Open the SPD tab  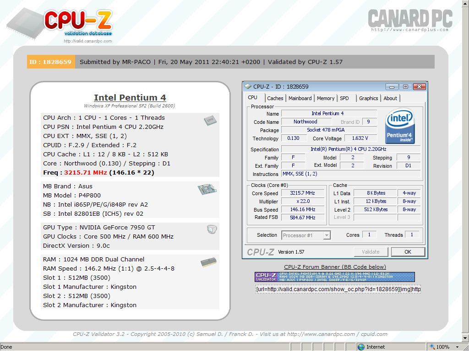coord(344,98)
